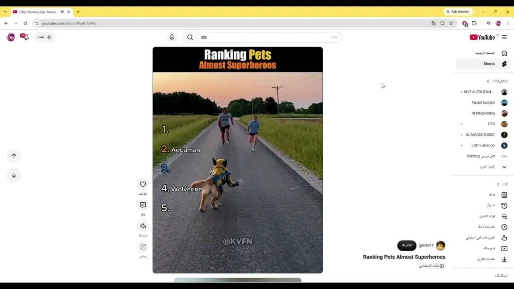Click the short title Ranking Pets Almost Superheroes
Viewport: 514px width, 289px height.
404,257
